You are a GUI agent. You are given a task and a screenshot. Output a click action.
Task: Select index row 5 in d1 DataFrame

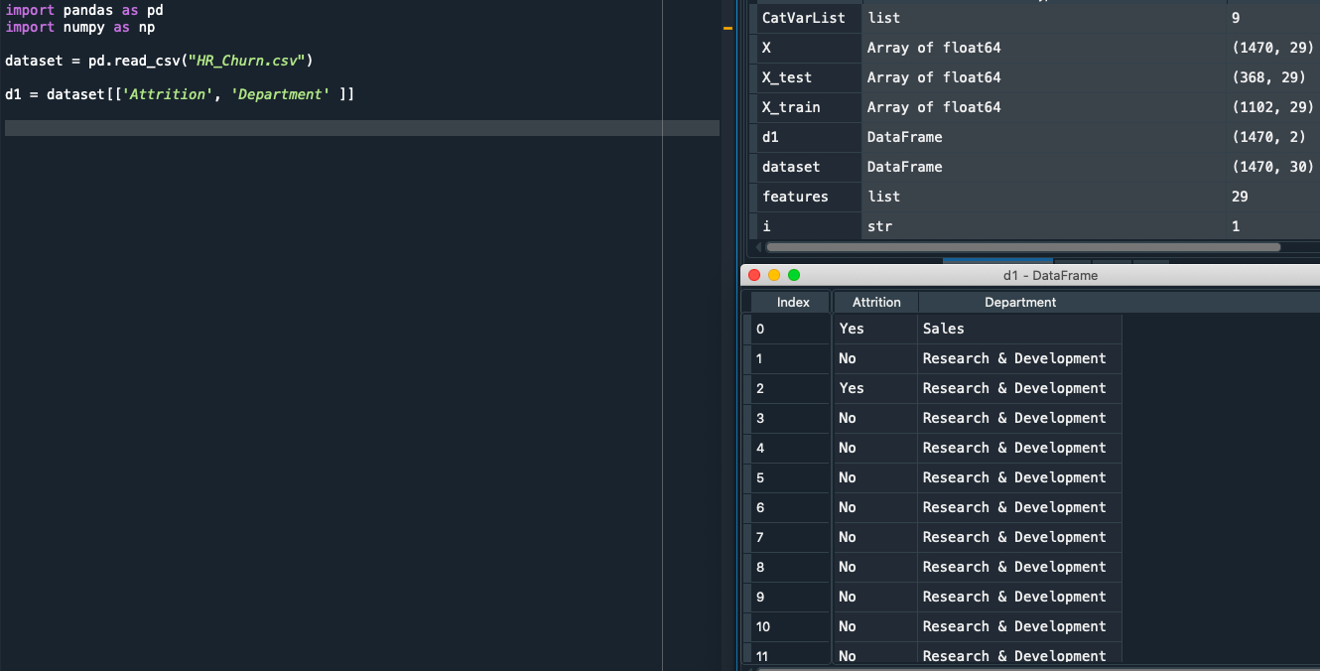click(790, 477)
